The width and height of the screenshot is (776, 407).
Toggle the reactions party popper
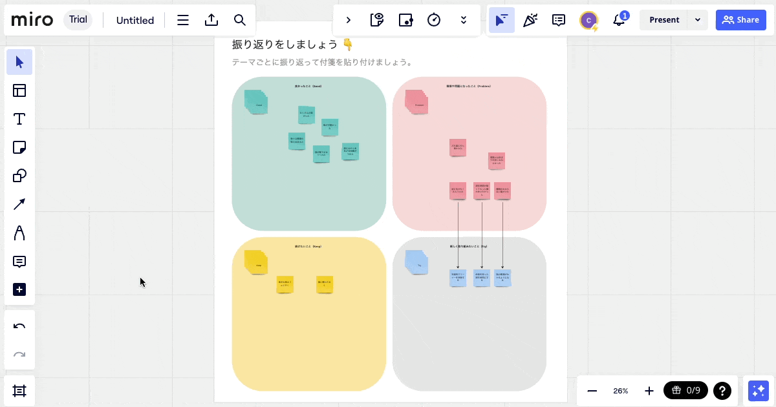(530, 20)
